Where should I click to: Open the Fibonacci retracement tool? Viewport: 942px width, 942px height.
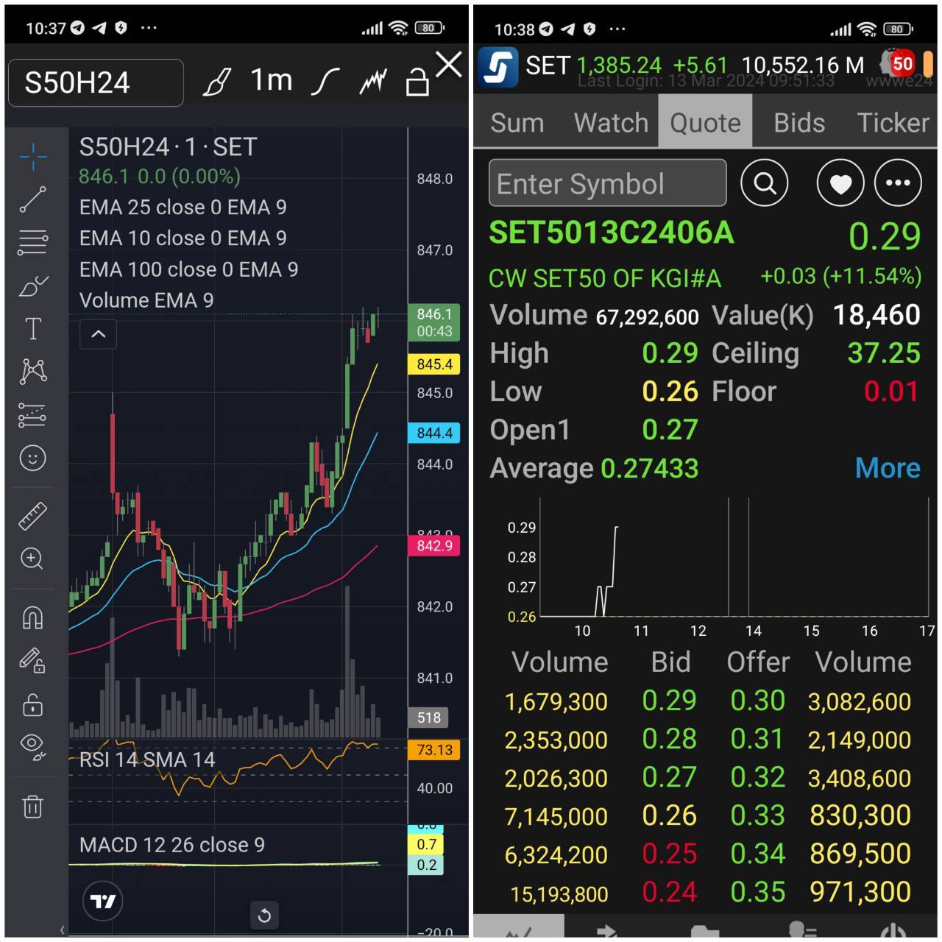point(33,242)
